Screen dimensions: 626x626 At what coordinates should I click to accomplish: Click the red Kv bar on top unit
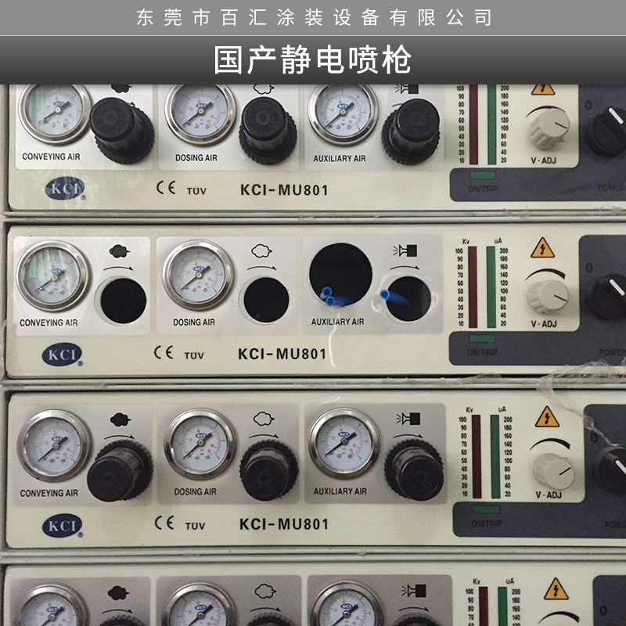click(x=473, y=124)
